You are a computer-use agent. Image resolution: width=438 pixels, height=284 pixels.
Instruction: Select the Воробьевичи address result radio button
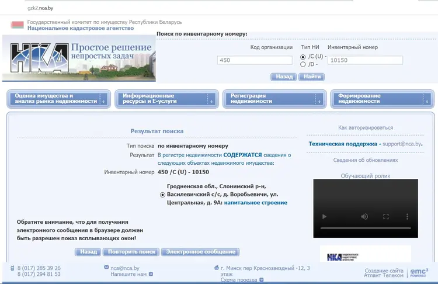[162, 195]
